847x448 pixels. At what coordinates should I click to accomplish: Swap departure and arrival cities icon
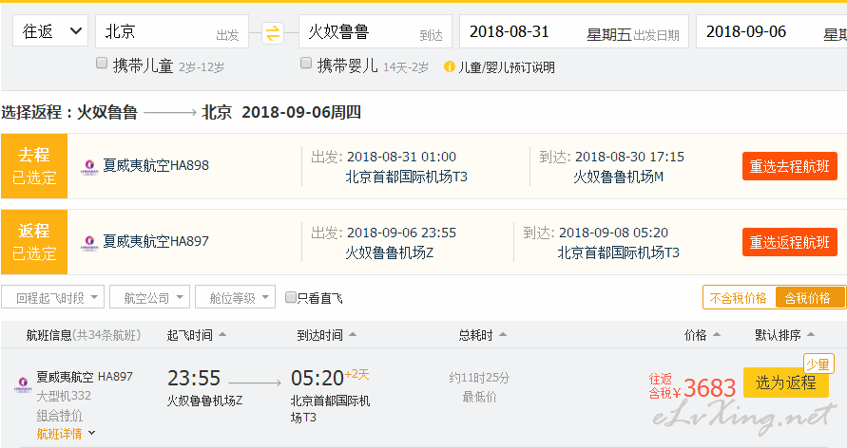tap(273, 33)
